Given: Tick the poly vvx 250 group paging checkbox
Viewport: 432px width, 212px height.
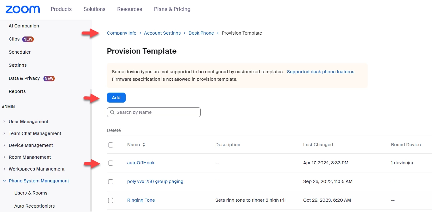Looking at the screenshot, I should (x=111, y=182).
